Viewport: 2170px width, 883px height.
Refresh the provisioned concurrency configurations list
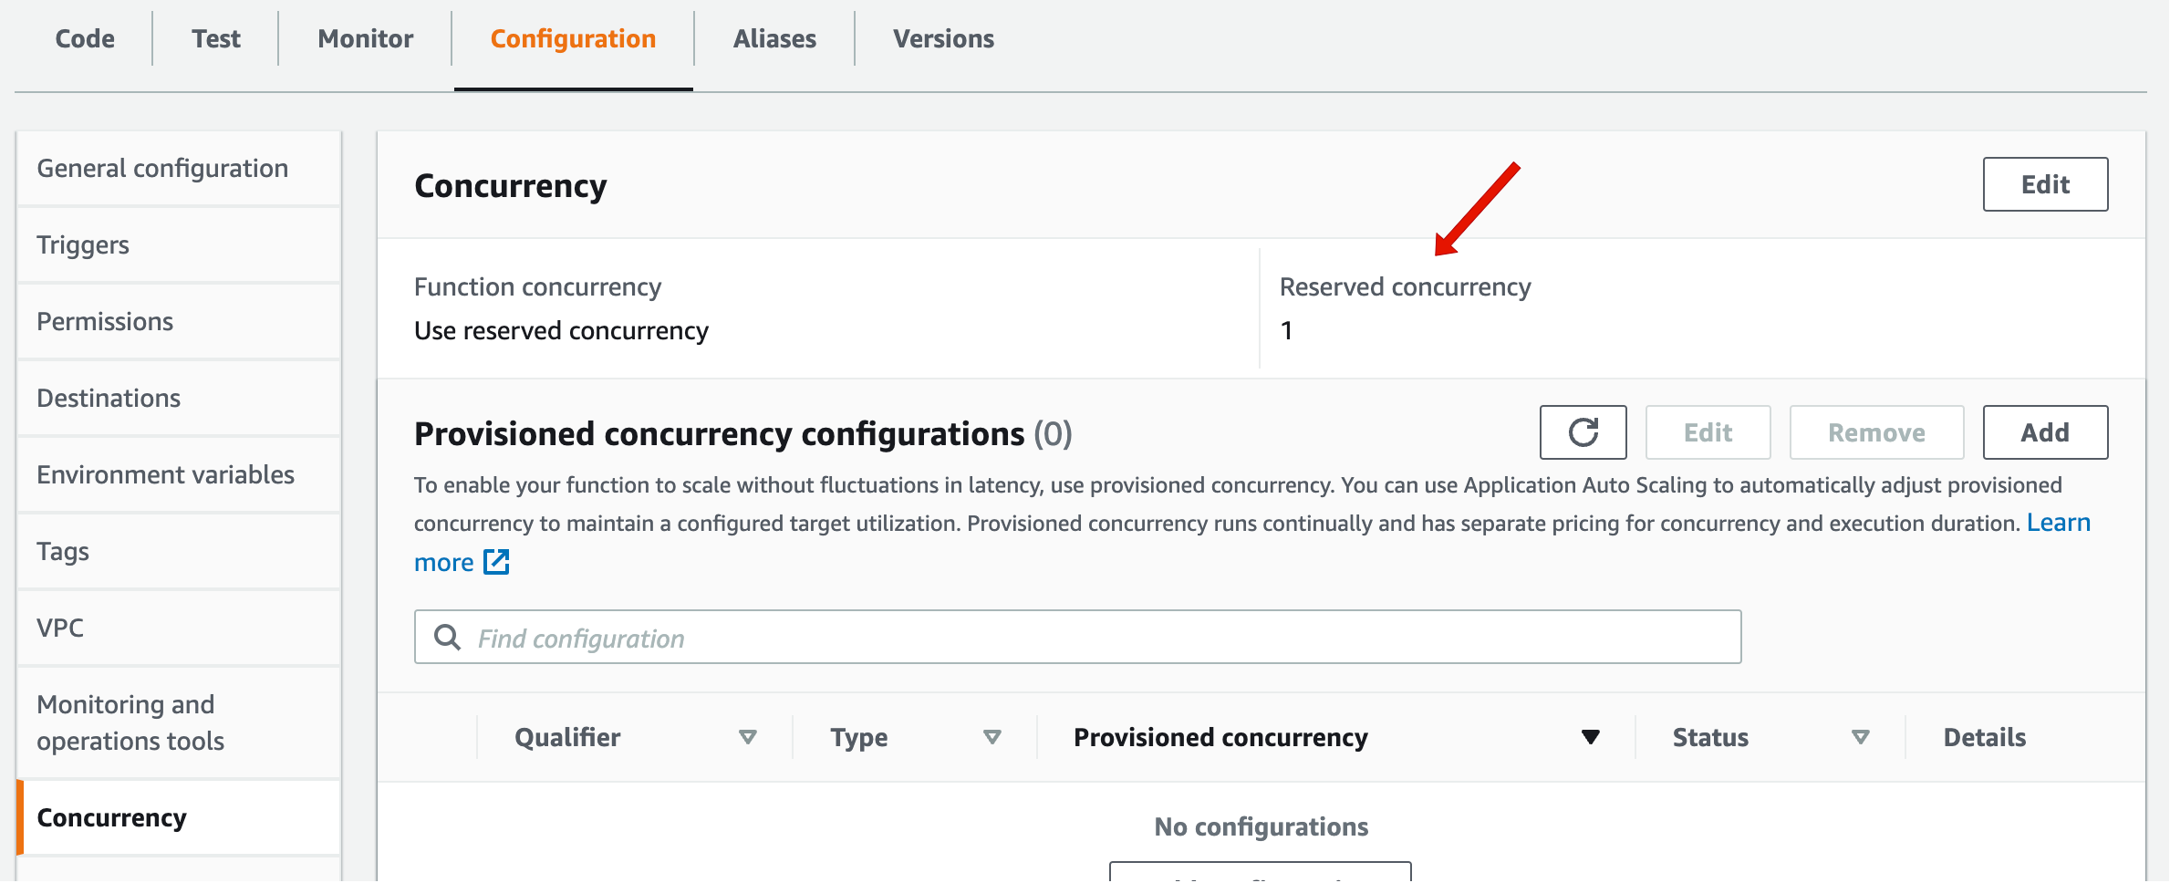click(x=1583, y=432)
